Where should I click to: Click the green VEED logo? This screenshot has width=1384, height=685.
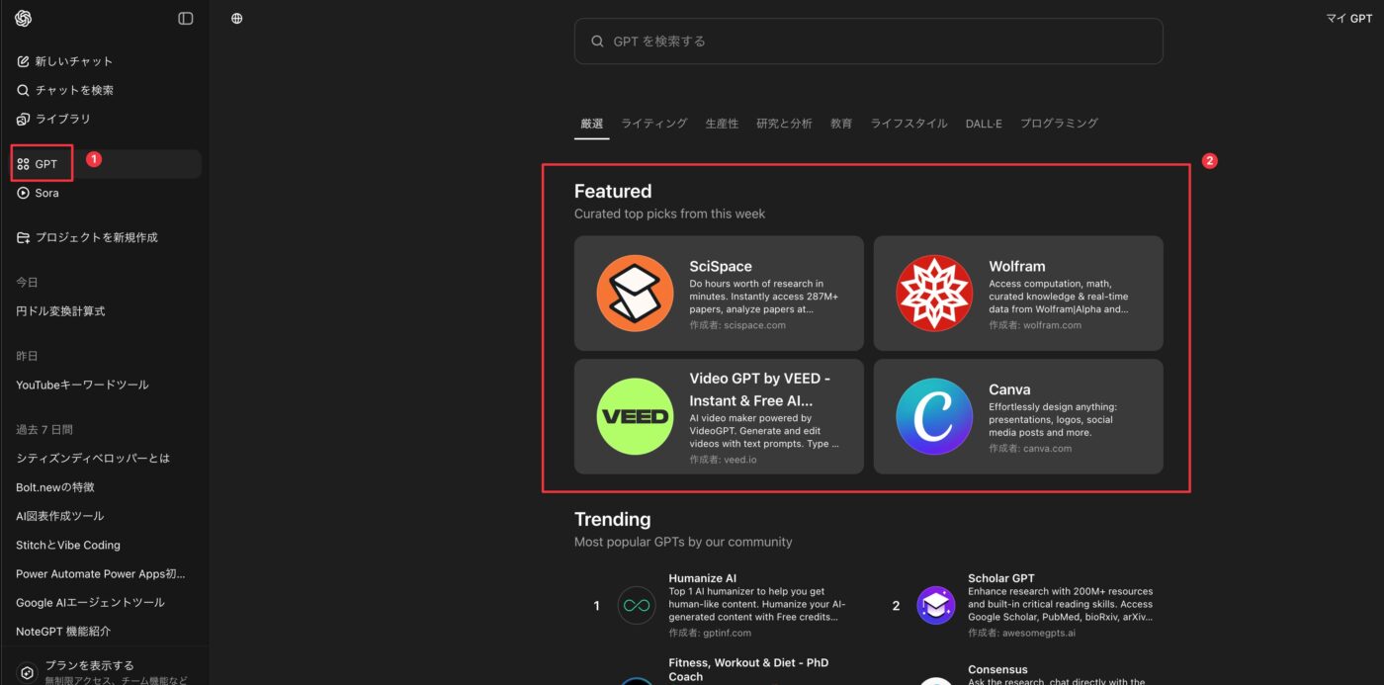(635, 416)
